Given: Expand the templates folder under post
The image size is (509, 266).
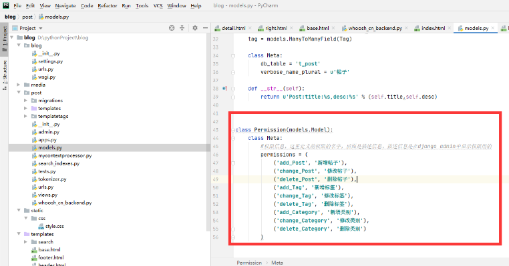Looking at the screenshot, I should point(25,108).
